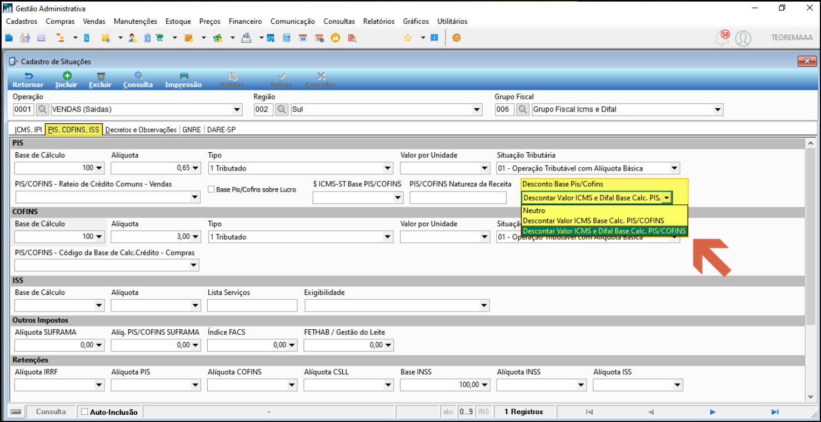Image resolution: width=821 pixels, height=422 pixels.
Task: Open the Relatórios menu
Action: coord(379,21)
